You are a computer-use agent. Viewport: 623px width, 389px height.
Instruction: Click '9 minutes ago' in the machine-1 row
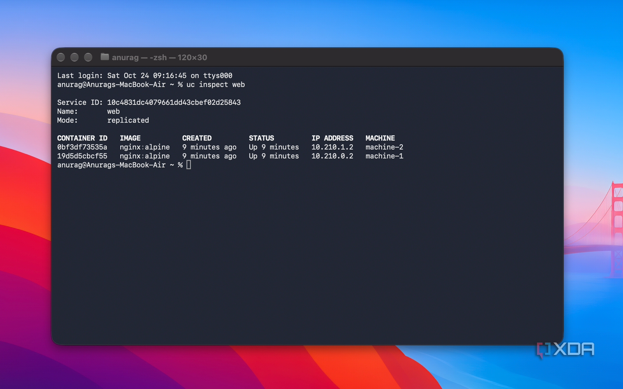(x=209, y=156)
